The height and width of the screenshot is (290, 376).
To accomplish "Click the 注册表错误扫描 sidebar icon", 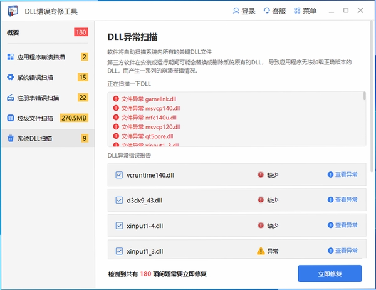I will (10, 97).
